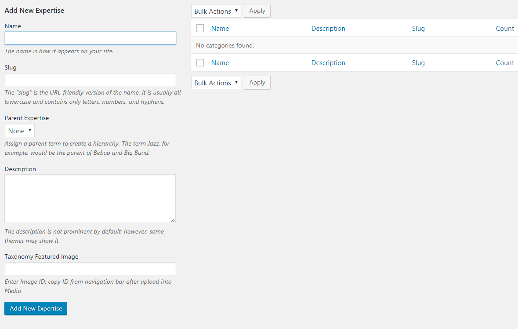Image resolution: width=518 pixels, height=329 pixels.
Task: Sort by Slug in the table header
Action: 418,28
